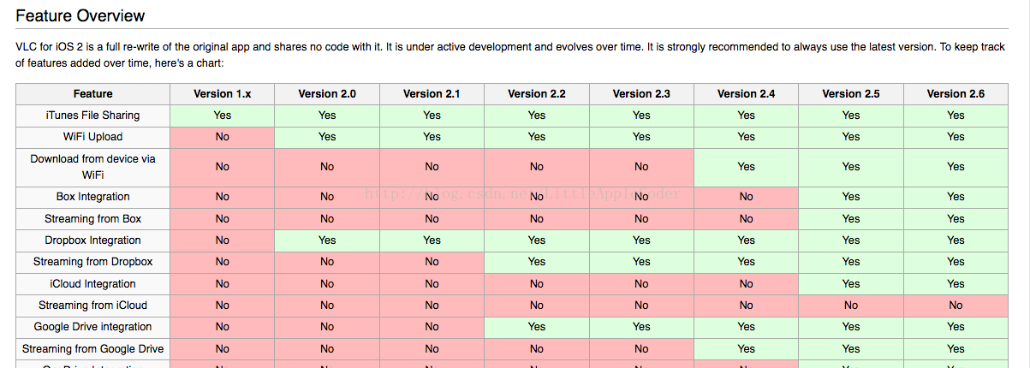Click the Version 2.6 column header
The image size is (1030, 368).
click(956, 93)
